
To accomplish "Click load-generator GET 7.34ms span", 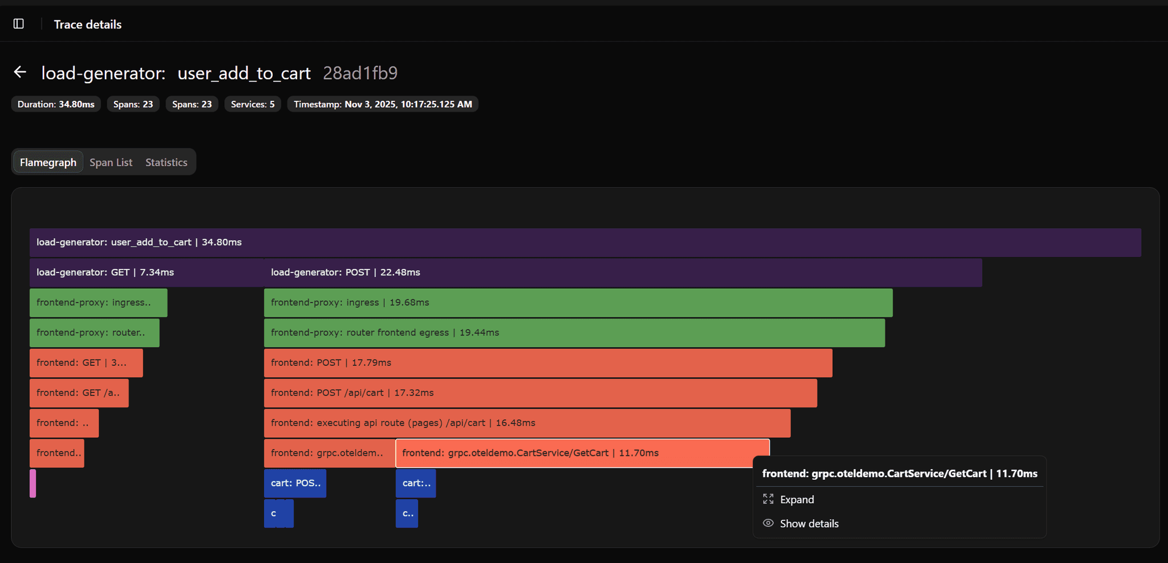I will point(146,272).
